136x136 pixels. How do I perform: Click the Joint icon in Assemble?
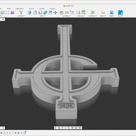(67, 13)
